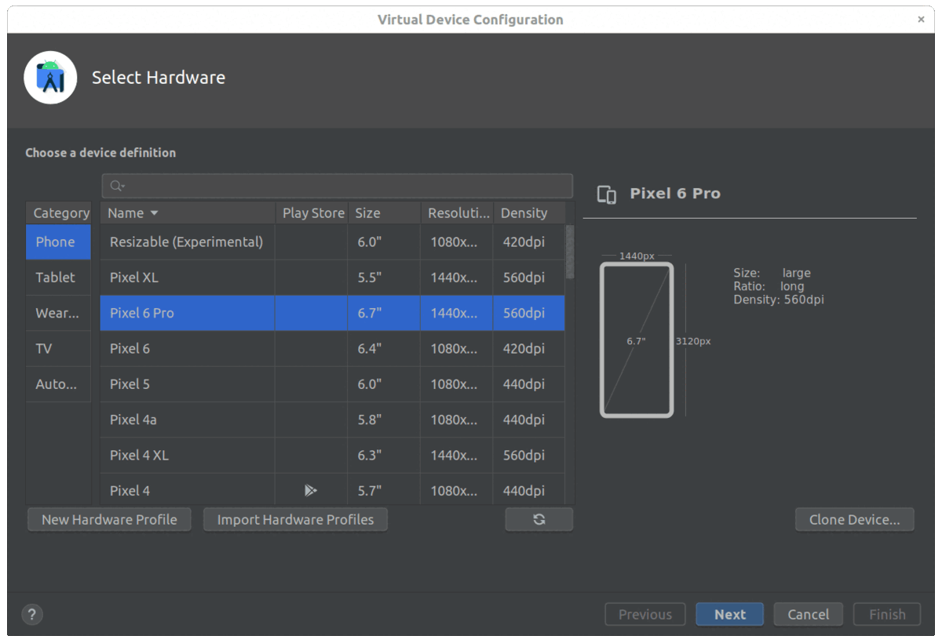Select the Phone category
This screenshot has width=942, height=643.
click(58, 242)
